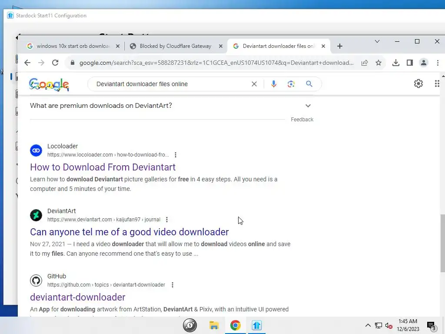
Task: Open a new browser tab
Action: [340, 46]
